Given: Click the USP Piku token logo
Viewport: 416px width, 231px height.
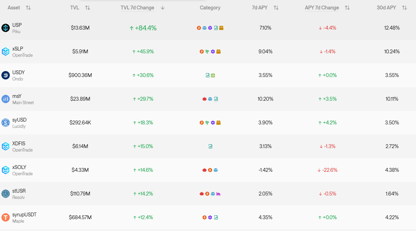Looking at the screenshot, I should click(6, 28).
